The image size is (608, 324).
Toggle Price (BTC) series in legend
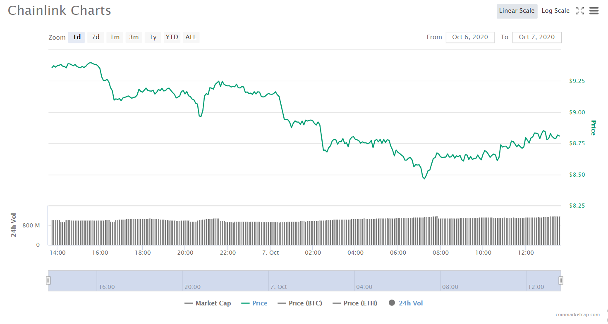[300, 303]
